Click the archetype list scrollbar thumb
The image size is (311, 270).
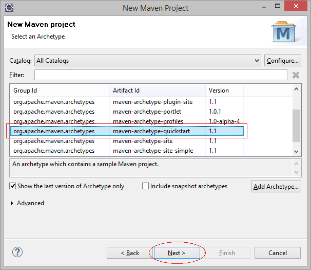tap(296, 125)
